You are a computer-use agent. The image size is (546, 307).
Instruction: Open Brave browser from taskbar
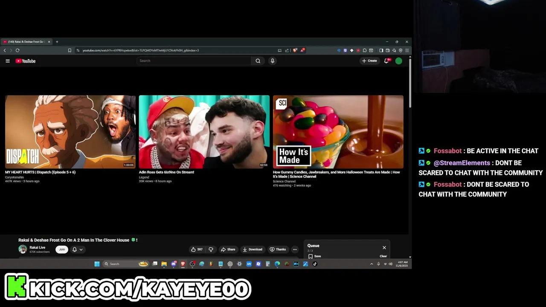click(x=183, y=264)
